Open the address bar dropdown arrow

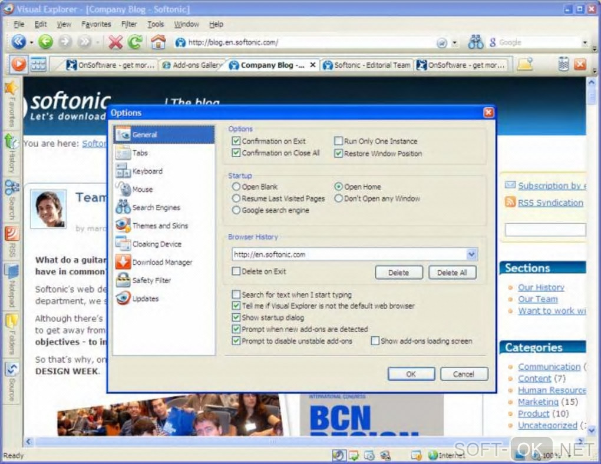(x=455, y=43)
